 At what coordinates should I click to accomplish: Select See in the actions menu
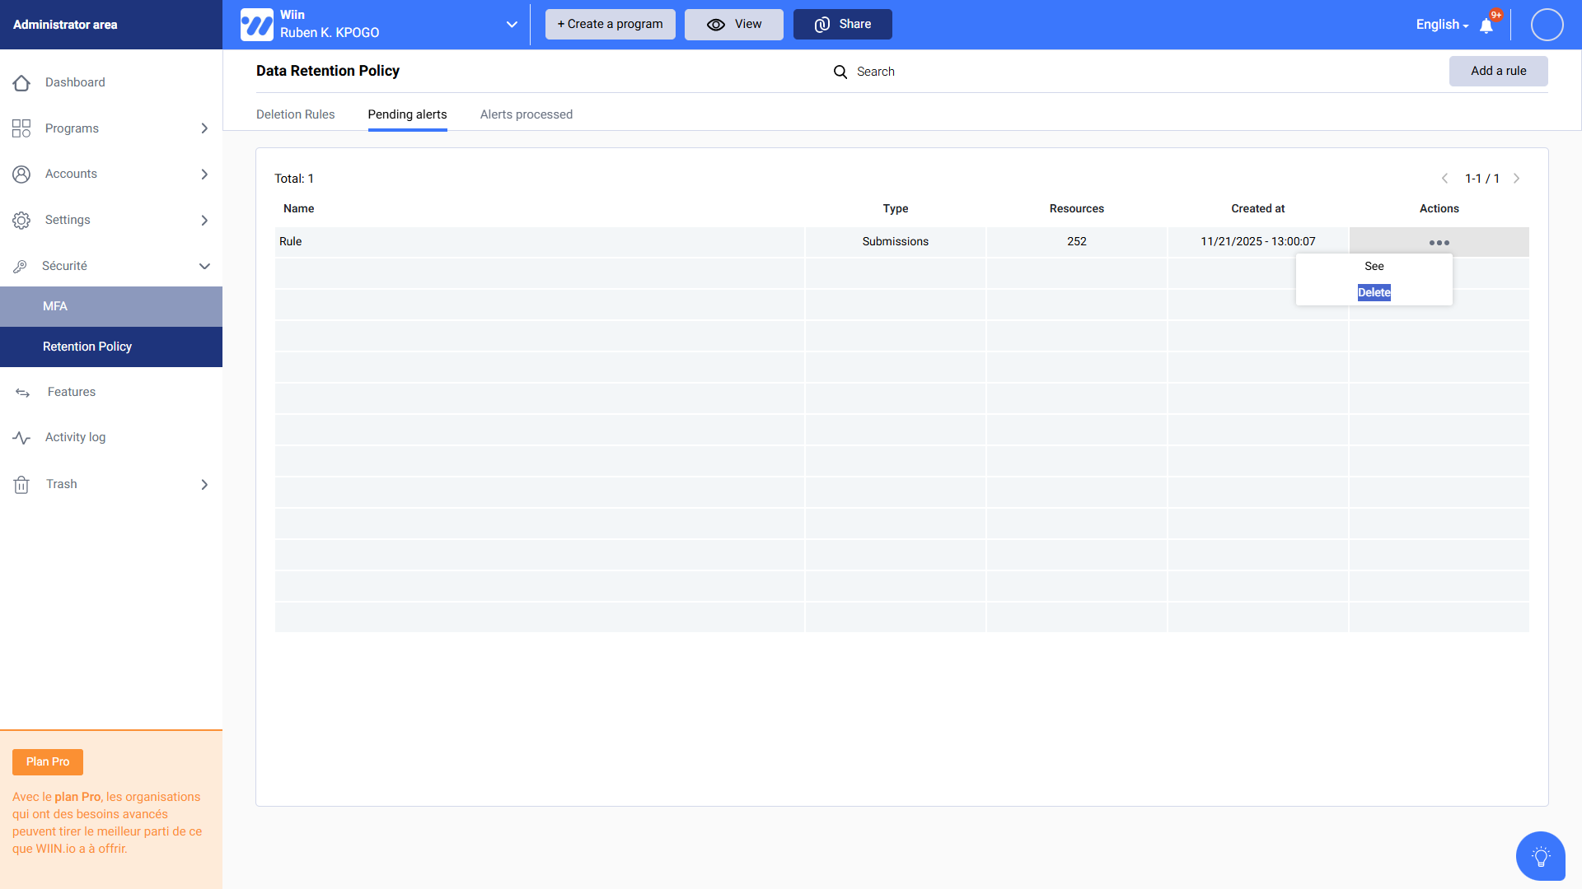coord(1374,266)
